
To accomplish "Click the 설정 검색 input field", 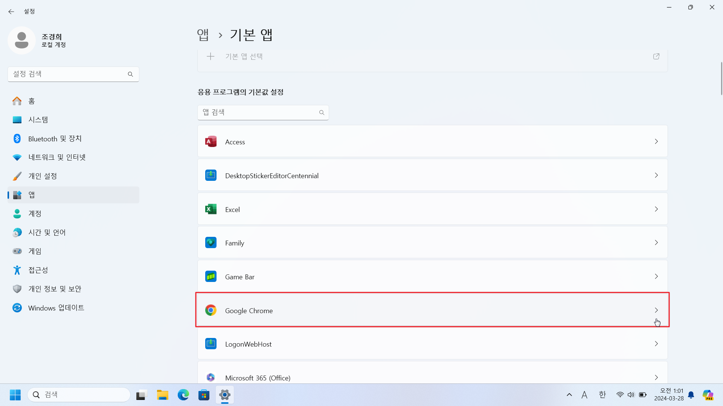I will coord(73,74).
